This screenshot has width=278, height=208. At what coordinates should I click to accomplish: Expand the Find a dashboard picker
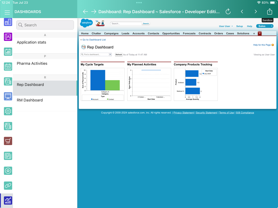(110, 54)
